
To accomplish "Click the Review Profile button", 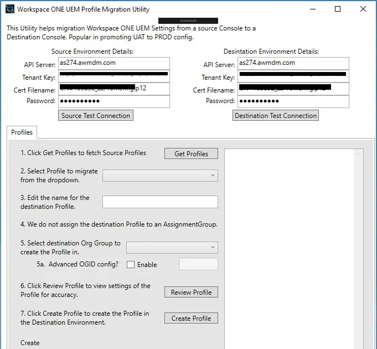I will [x=191, y=292].
